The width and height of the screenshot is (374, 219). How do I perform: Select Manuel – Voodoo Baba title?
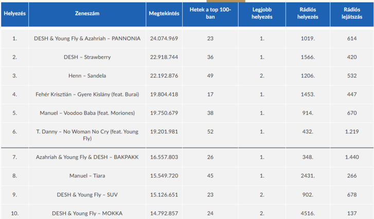87,113
